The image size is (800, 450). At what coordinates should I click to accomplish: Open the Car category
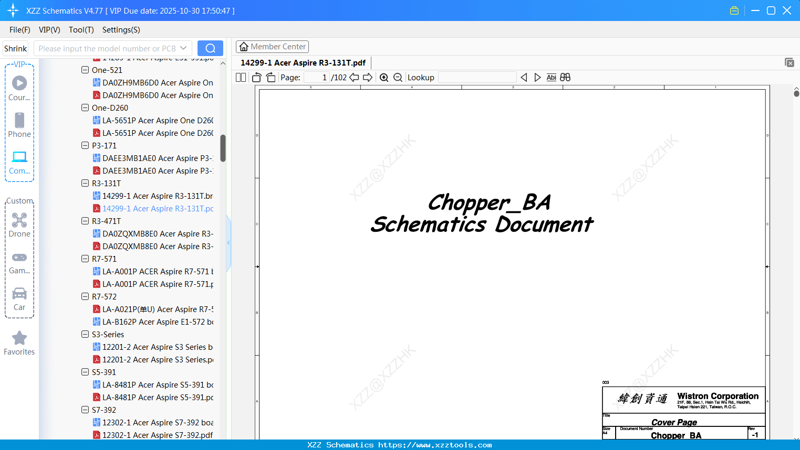coord(19,299)
